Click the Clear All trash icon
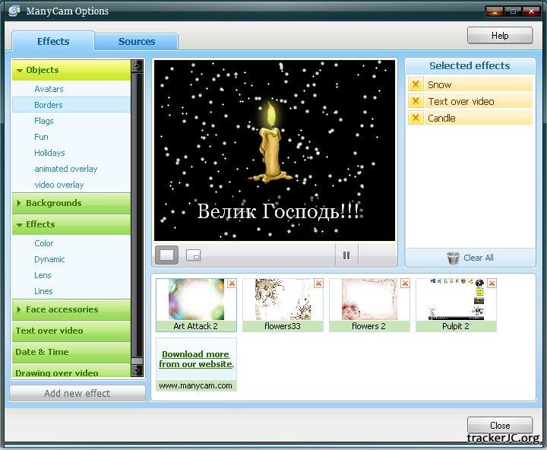 [x=454, y=258]
